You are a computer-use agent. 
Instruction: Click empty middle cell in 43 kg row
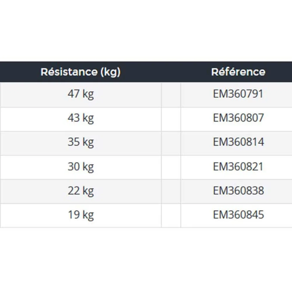171,119
